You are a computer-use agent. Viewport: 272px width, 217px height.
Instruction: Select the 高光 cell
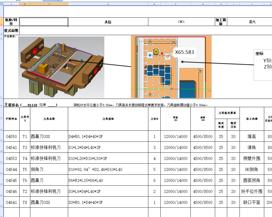tap(252, 21)
